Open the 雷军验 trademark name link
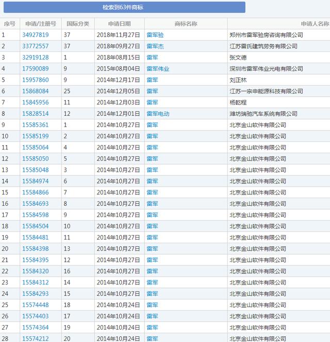This screenshot has height=342, width=330. tap(155, 35)
